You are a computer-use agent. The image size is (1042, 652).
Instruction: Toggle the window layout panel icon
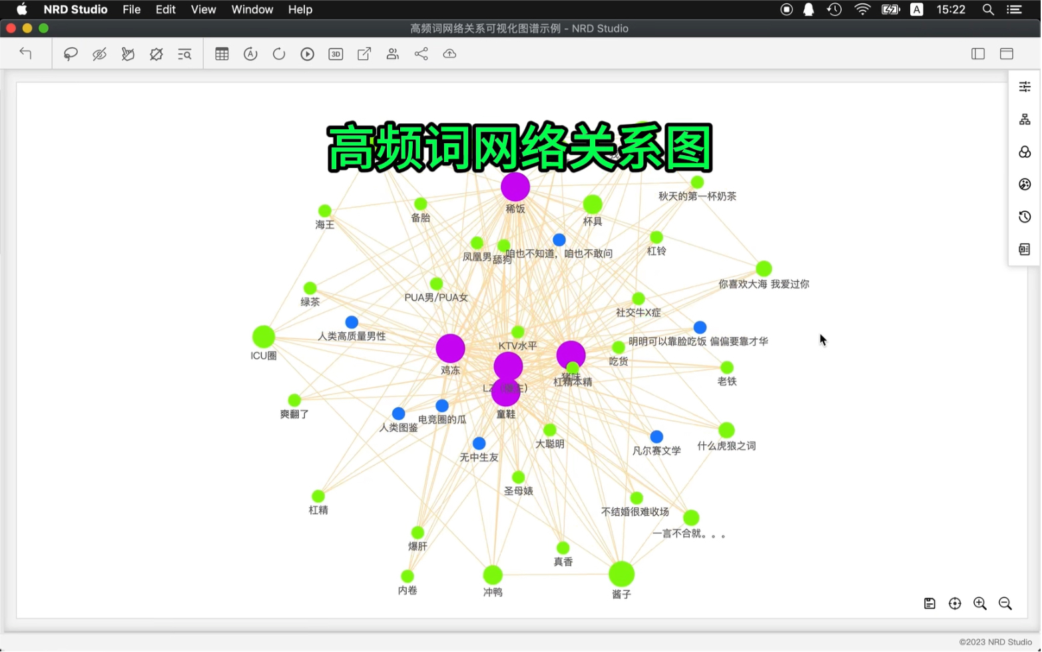click(1007, 54)
